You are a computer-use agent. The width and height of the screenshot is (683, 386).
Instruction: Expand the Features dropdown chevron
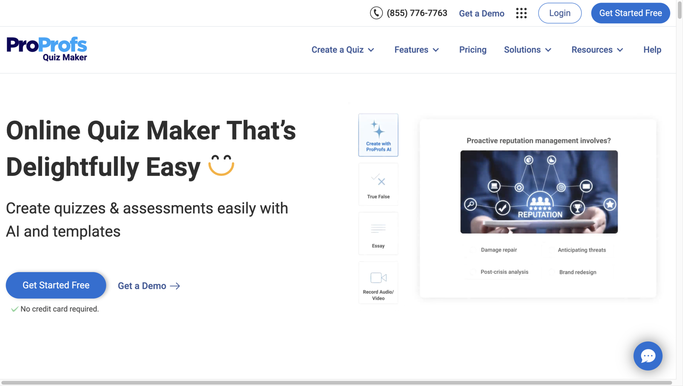tap(436, 50)
